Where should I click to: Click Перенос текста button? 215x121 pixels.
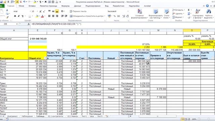[78, 11]
